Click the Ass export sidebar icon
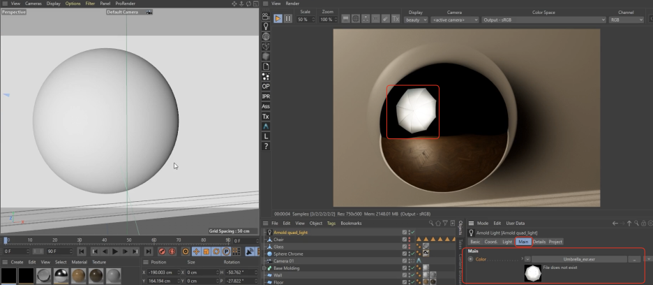 pos(266,106)
